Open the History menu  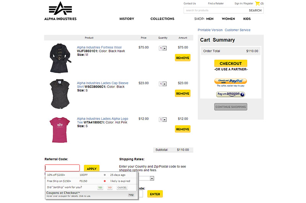127,19
